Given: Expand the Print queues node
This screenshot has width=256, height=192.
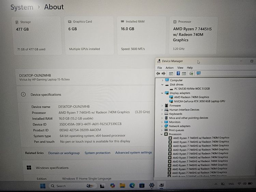Looking at the screenshot, I should coord(162,130).
